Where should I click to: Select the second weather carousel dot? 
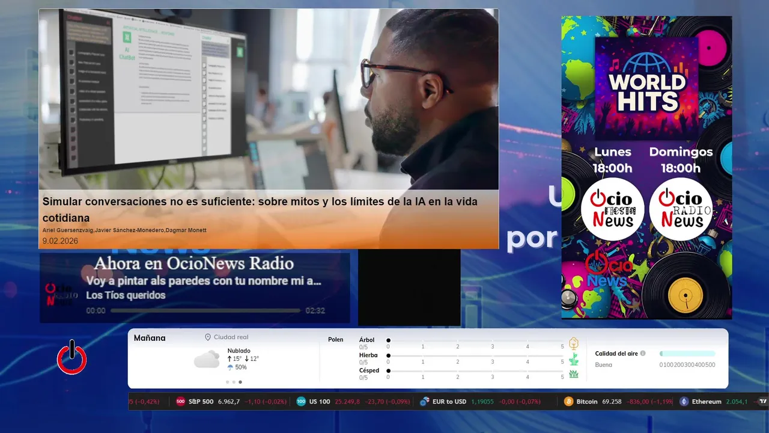(234, 382)
